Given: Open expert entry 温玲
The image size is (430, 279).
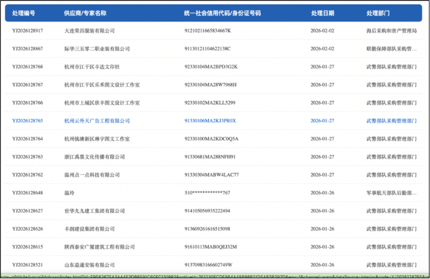Looking at the screenshot, I should pyautogui.click(x=69, y=193).
